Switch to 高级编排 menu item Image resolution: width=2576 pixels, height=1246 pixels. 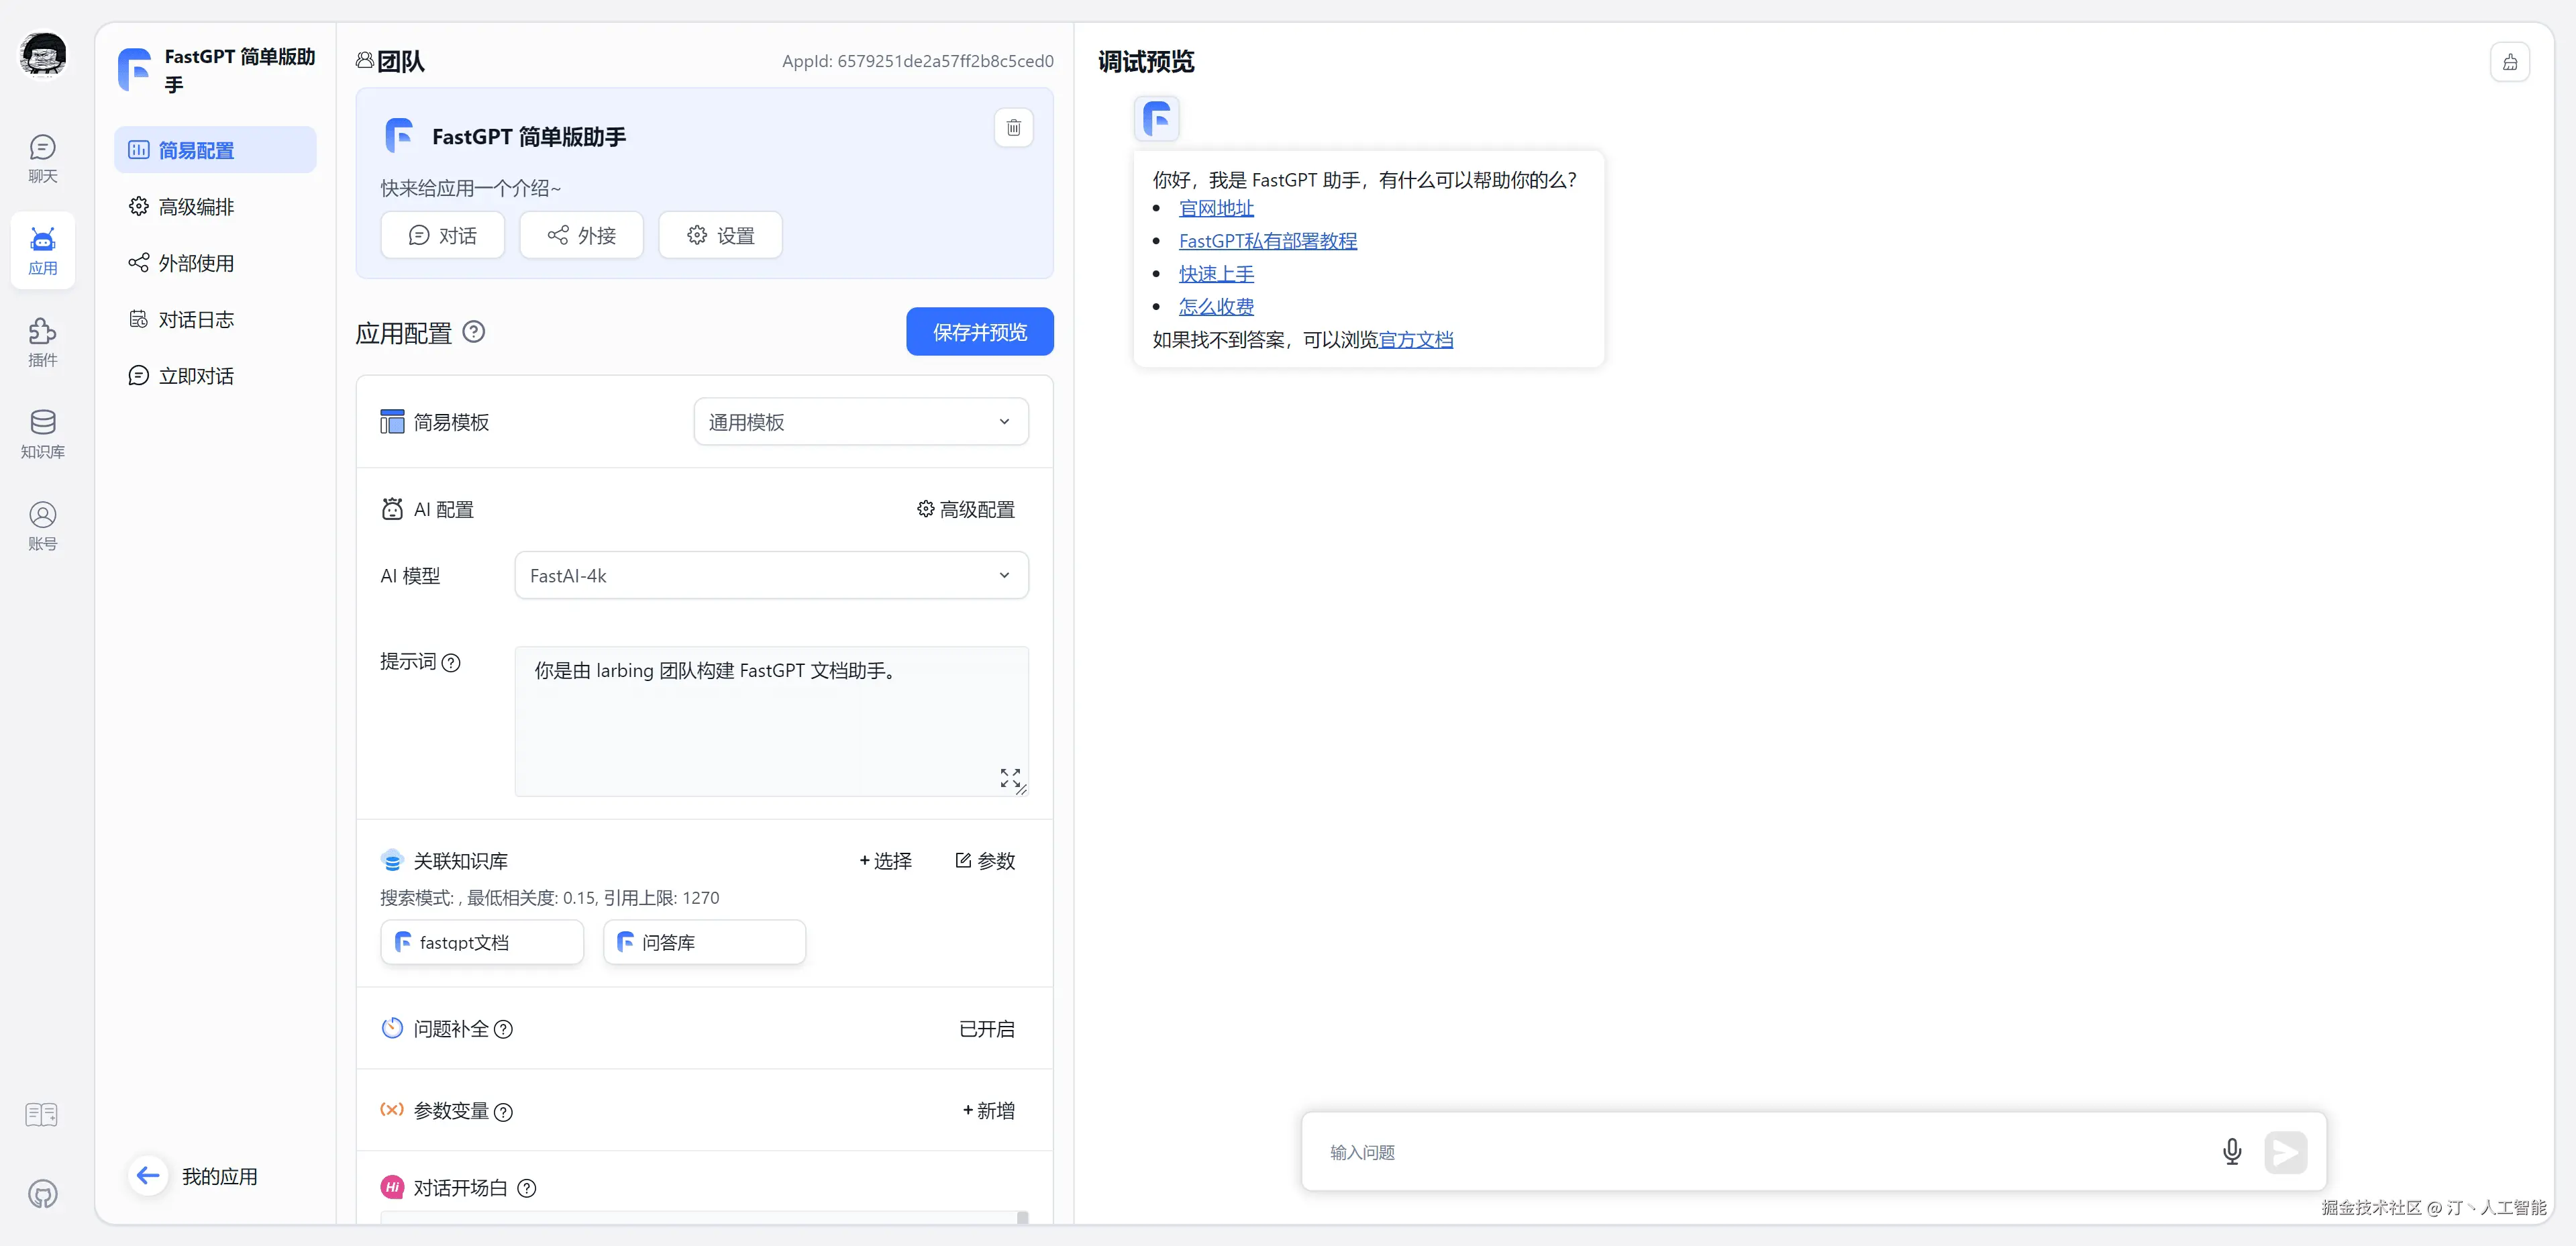[196, 207]
